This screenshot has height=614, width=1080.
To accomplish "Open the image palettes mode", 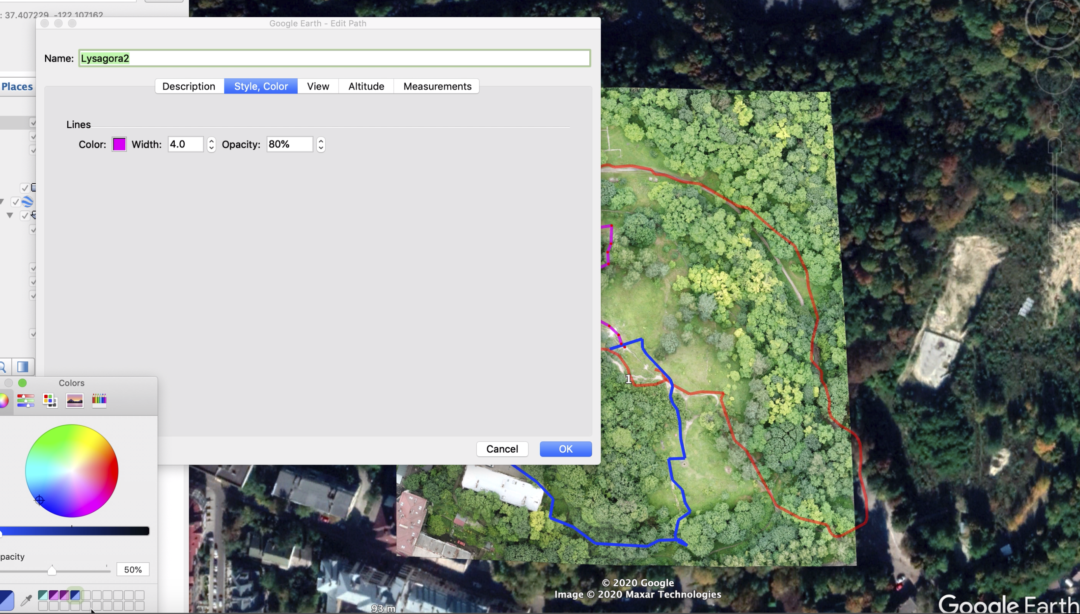I will [x=75, y=400].
